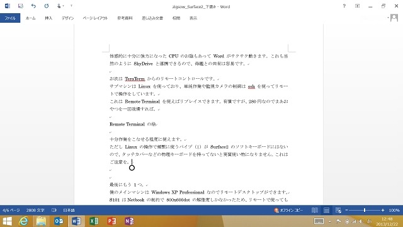Click the word SkyDrive in the document
Image resolution: width=403 pixels, height=227 pixels.
143,64
